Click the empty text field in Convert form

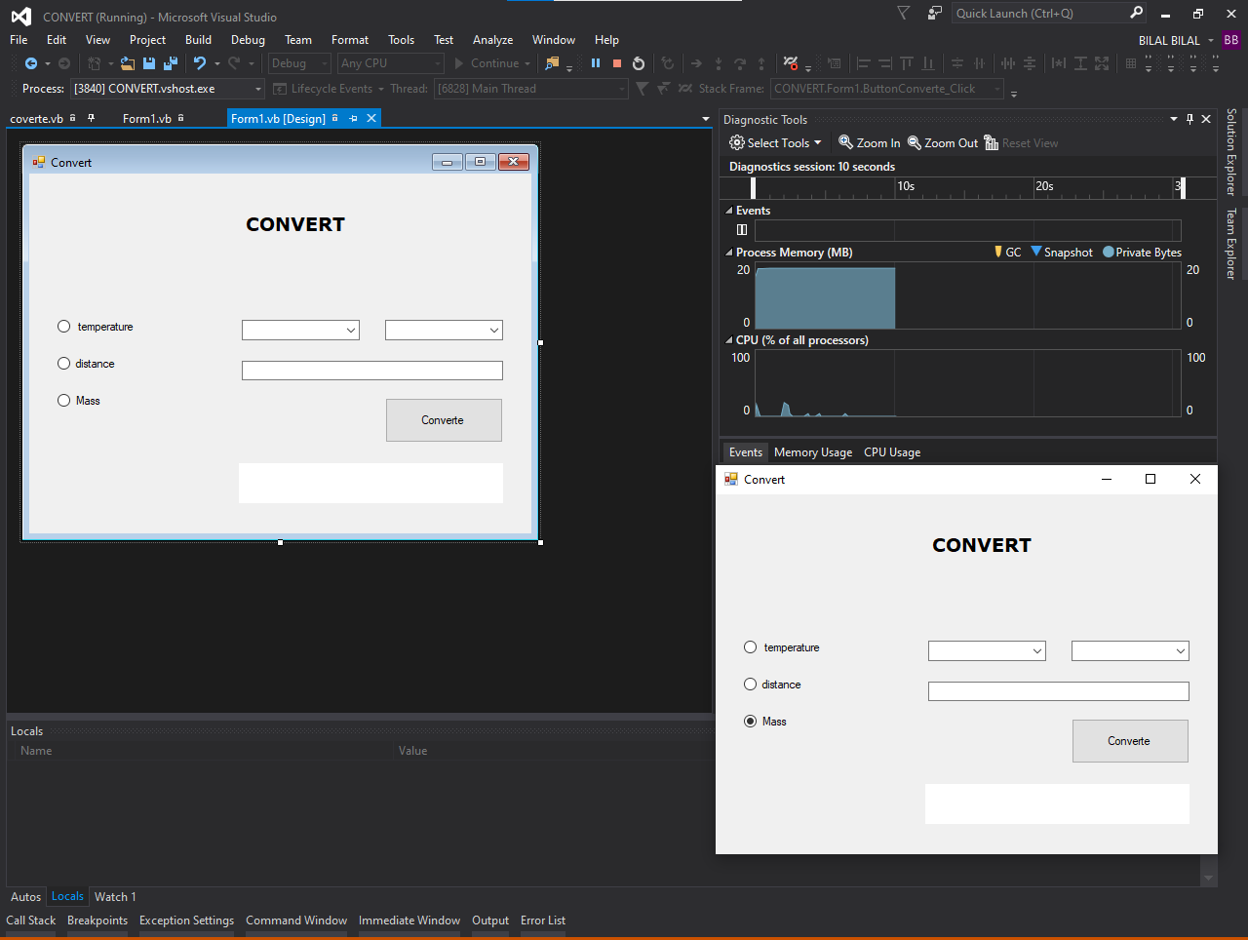pos(371,370)
